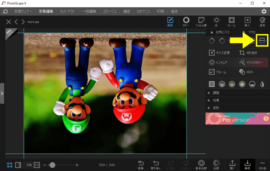Screen dimensions: 270x171
Task: Click 原本比較 compare original button
Action: pyautogui.click(x=201, y=165)
